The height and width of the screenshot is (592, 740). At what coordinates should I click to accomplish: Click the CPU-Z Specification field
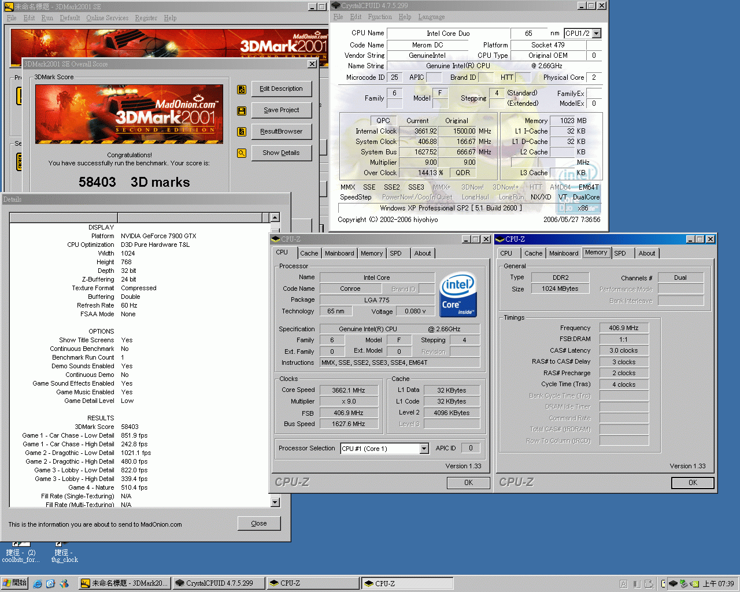(x=399, y=329)
